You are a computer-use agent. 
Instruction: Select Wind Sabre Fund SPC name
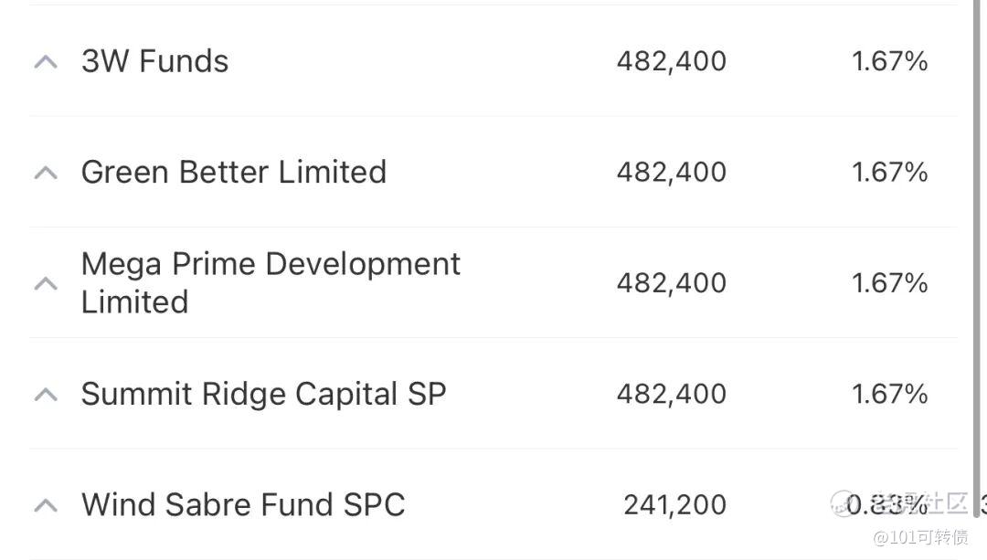pos(242,504)
